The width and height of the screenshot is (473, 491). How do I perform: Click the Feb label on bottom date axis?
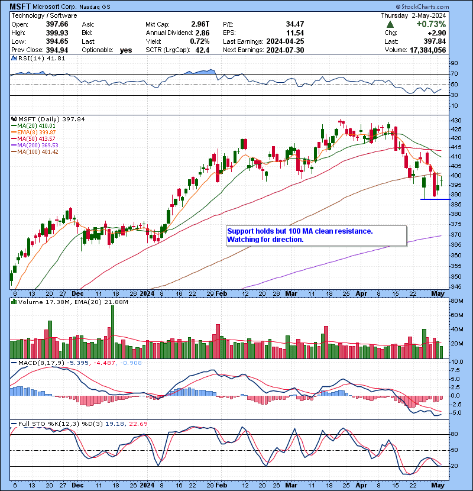[x=221, y=485]
